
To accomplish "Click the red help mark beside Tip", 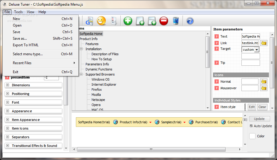I will 217,63.
